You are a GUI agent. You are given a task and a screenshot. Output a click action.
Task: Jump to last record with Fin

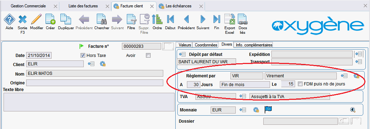216,19
